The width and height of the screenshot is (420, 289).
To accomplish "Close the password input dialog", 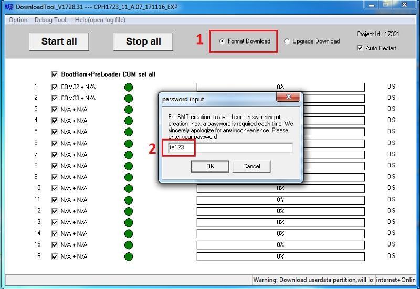I will (289, 98).
